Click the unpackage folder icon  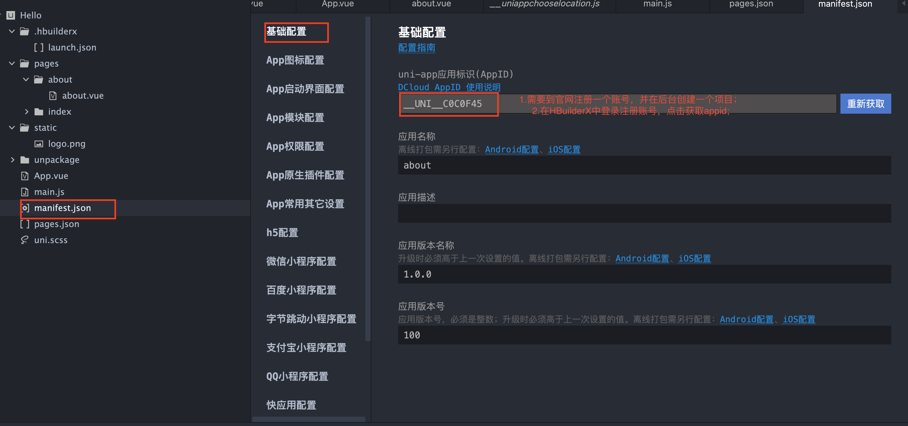coord(25,159)
